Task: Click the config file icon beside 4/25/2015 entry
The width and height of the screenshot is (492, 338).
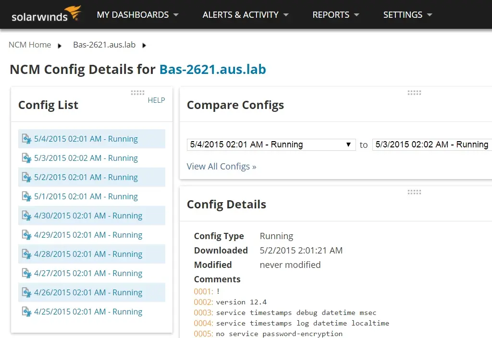Action: 27,311
